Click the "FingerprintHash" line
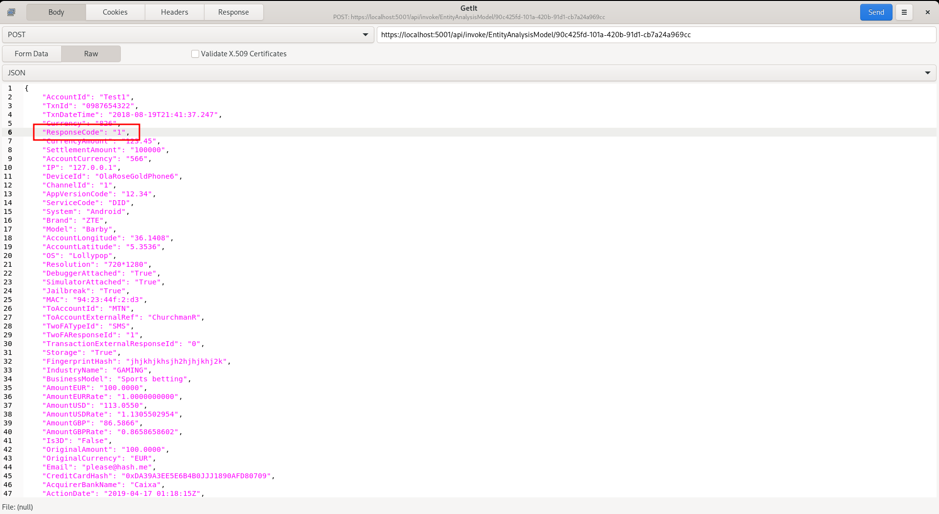The height and width of the screenshot is (514, 939). (x=137, y=361)
